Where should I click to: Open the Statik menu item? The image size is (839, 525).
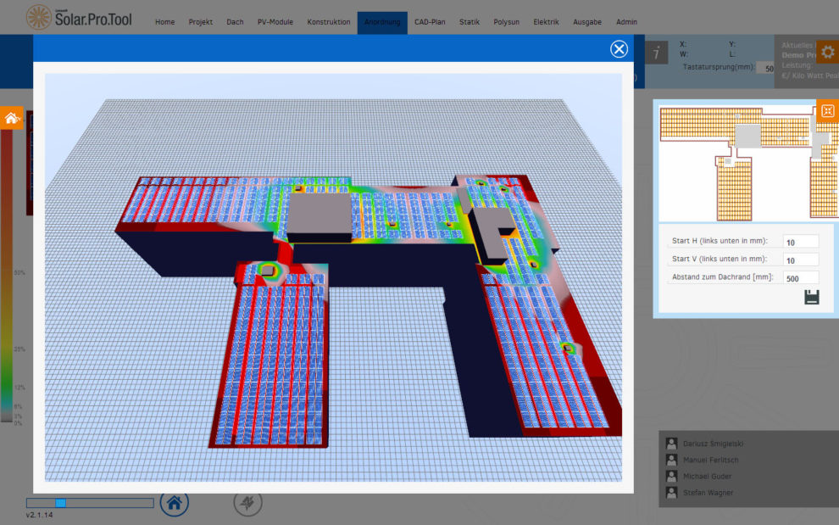pyautogui.click(x=470, y=22)
